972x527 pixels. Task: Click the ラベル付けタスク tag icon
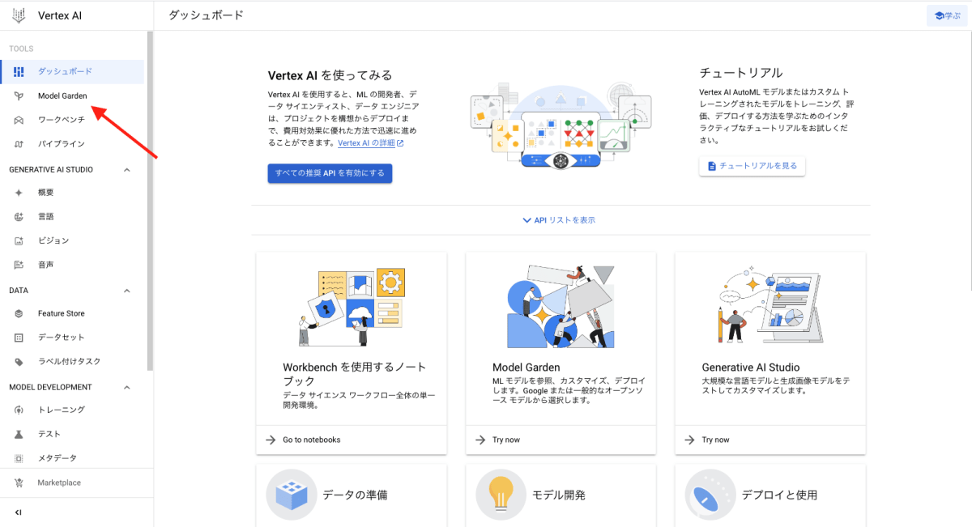[x=19, y=362]
